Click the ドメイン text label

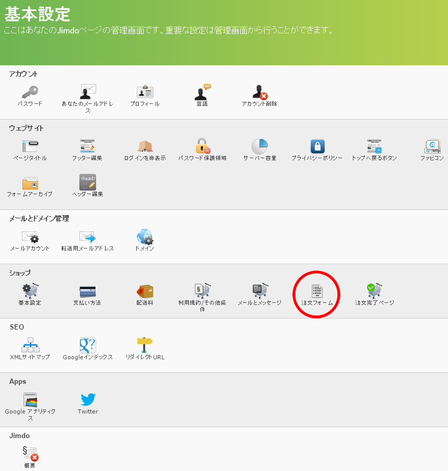pyautogui.click(x=145, y=249)
